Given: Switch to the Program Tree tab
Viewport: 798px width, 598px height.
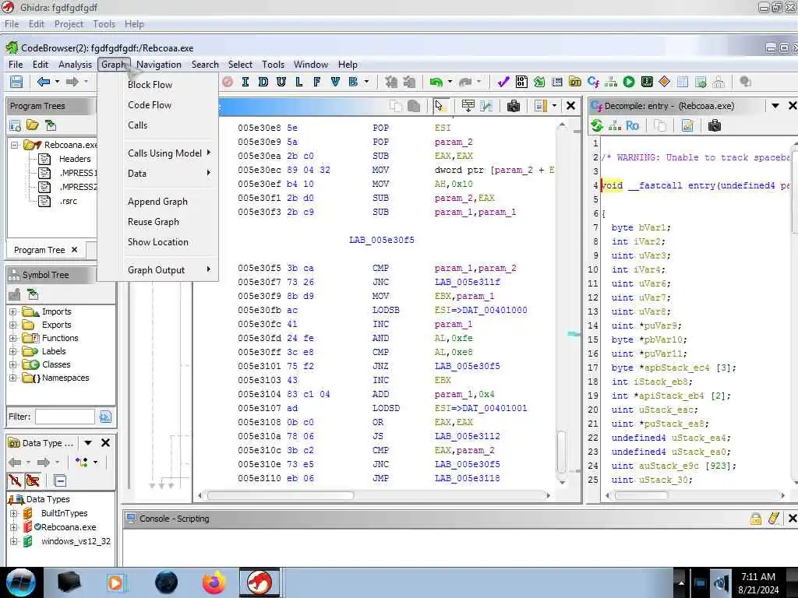Looking at the screenshot, I should (39, 250).
